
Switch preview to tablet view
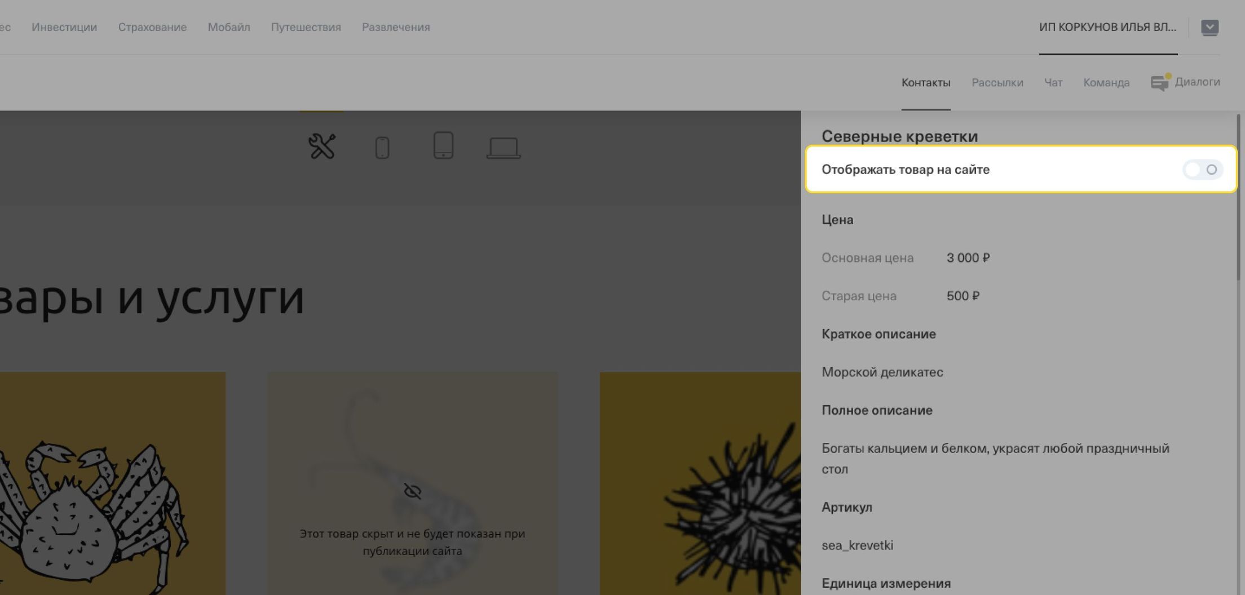point(443,145)
